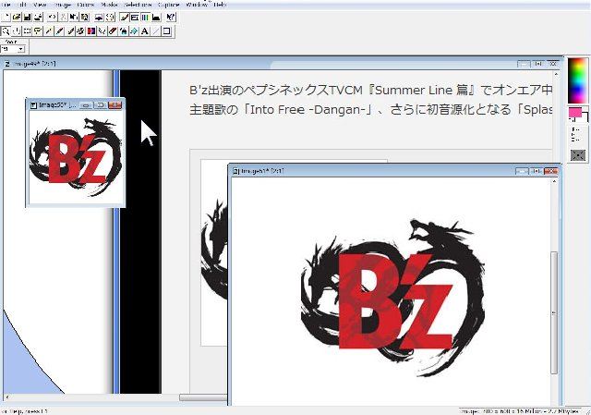This screenshot has width=591, height=415.
Task: Toggle the color palette visibility button
Action: click(145, 17)
